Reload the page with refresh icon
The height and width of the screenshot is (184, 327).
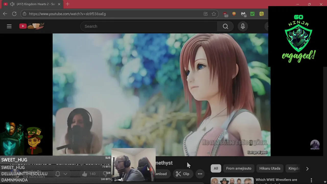tap(14, 14)
